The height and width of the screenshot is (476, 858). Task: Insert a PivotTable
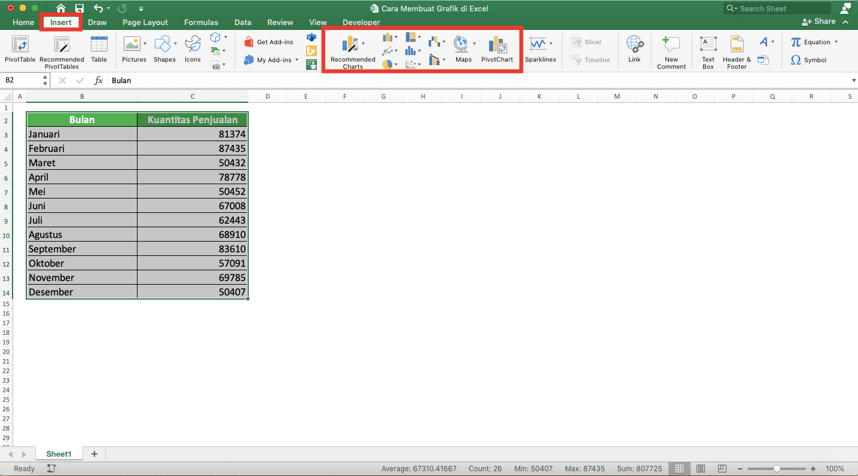pyautogui.click(x=20, y=50)
